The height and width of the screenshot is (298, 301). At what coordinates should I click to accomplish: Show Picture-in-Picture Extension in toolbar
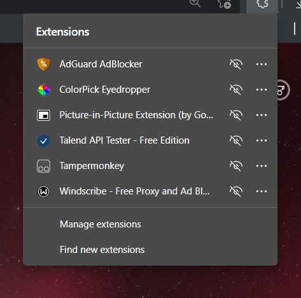click(x=236, y=115)
